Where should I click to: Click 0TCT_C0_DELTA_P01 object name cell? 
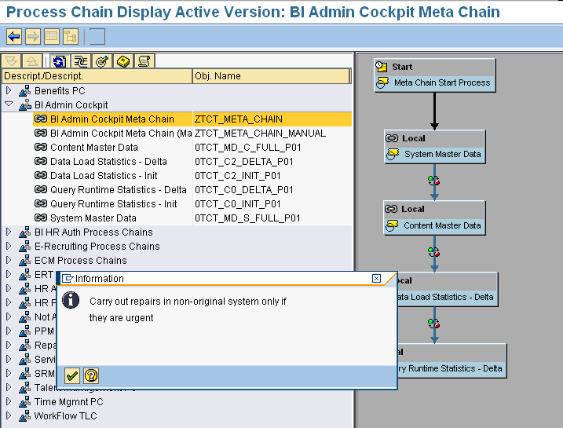[x=272, y=189]
